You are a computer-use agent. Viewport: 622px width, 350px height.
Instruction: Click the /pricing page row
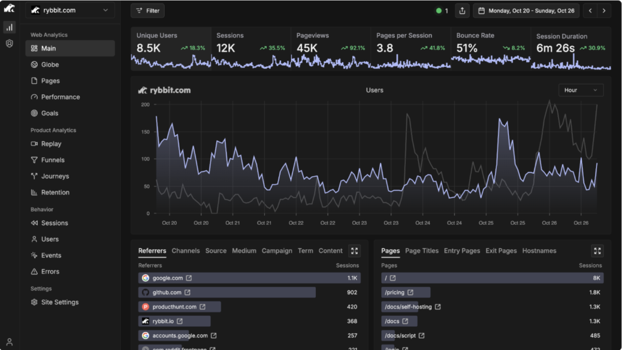[x=492, y=292]
